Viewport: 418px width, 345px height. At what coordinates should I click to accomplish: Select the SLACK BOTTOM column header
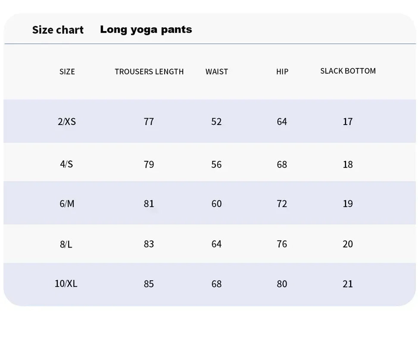pyautogui.click(x=348, y=71)
